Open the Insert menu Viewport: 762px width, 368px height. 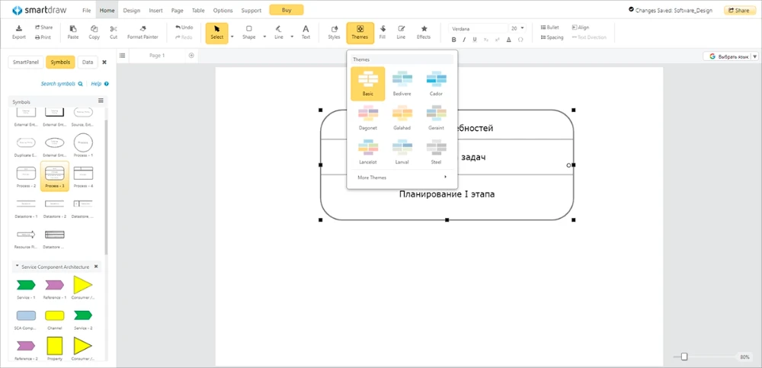point(156,10)
